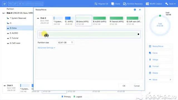Click Delete in right action panel
This screenshot has height=100, width=178.
coord(160,73)
